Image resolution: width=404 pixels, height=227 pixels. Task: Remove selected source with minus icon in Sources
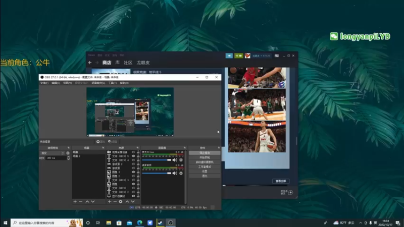pyautogui.click(x=115, y=201)
